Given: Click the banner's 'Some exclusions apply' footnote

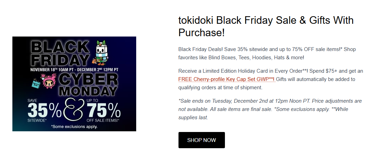Looking at the screenshot, I should 74,126.
